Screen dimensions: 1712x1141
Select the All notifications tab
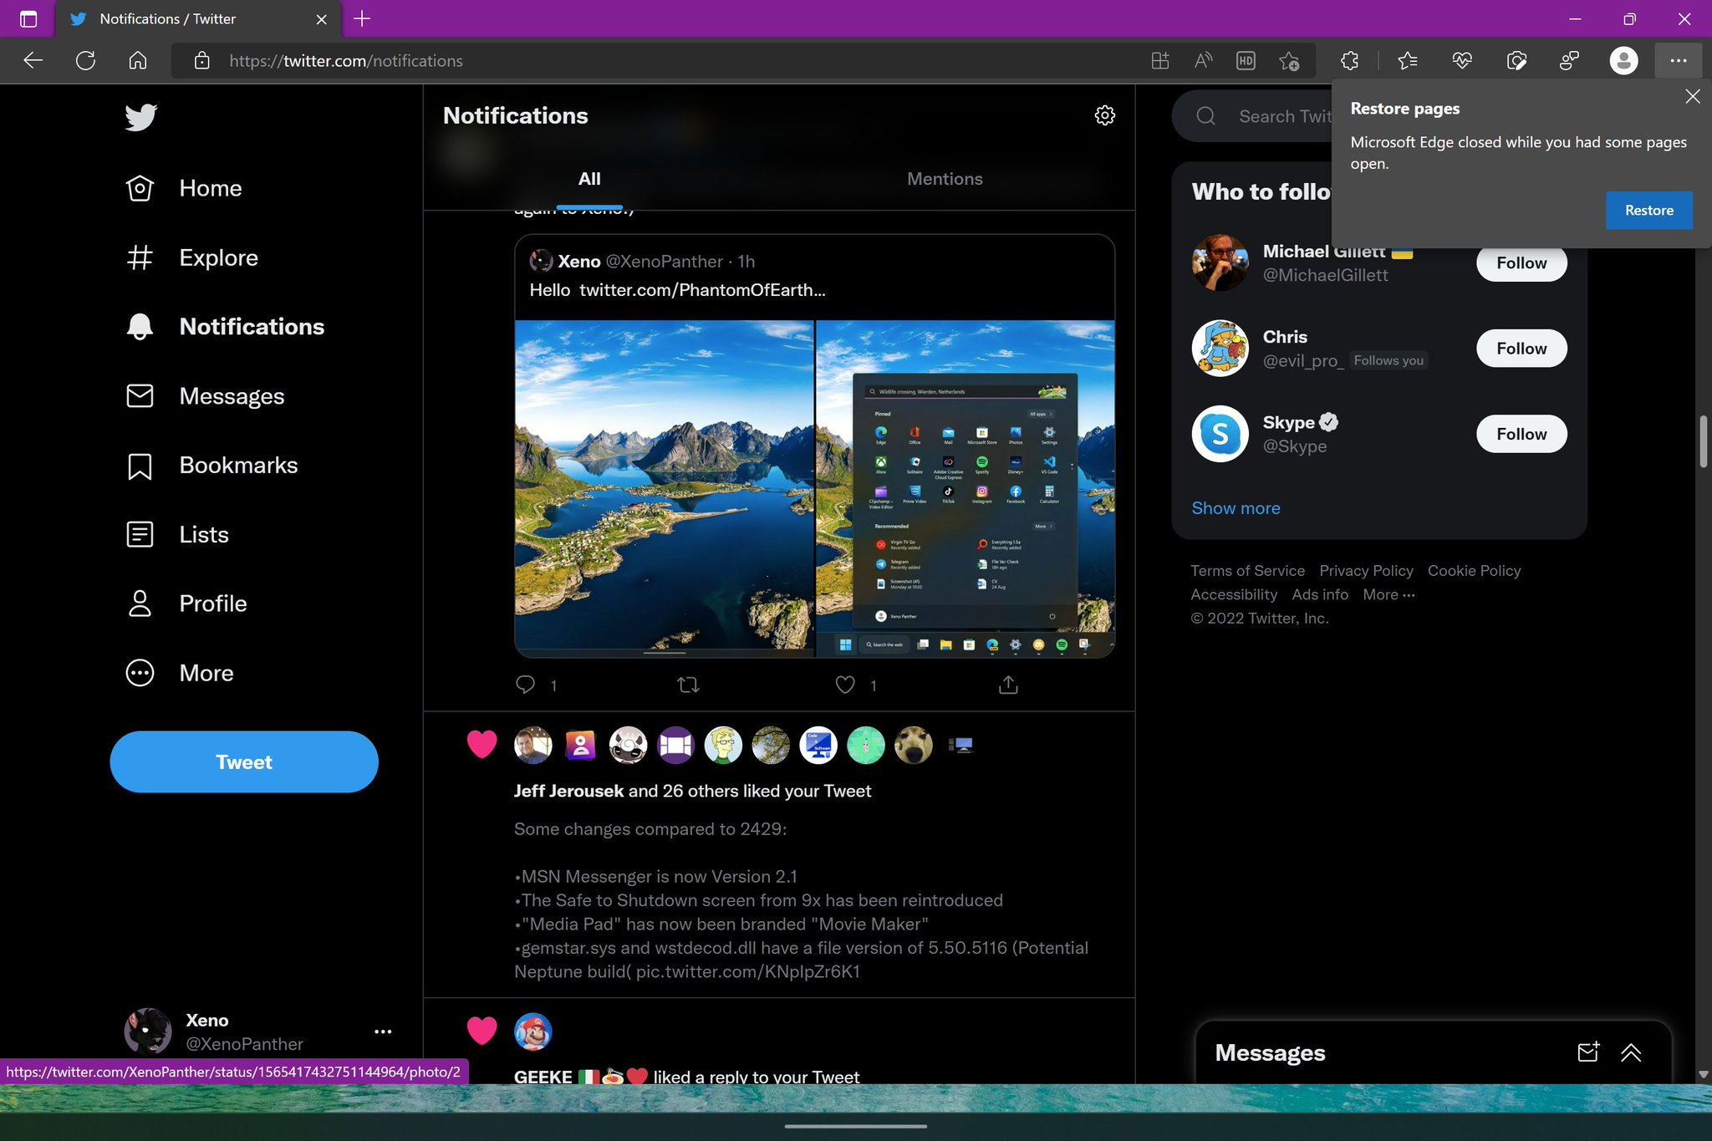[589, 179]
